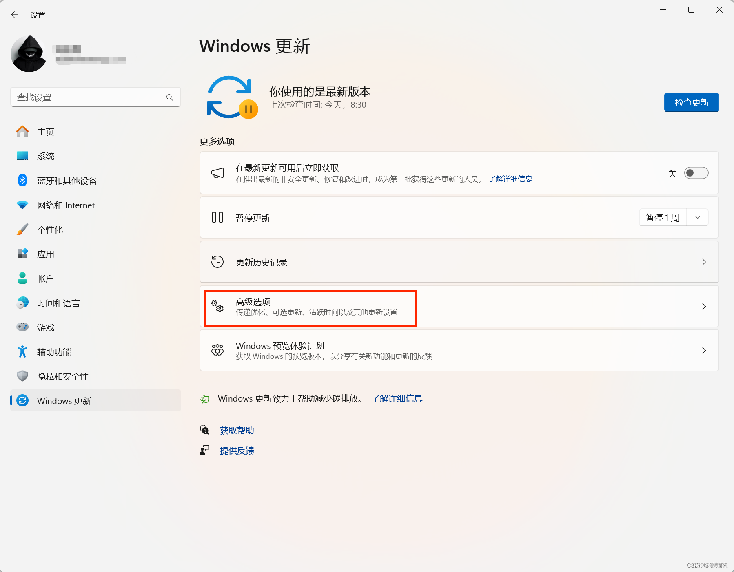The width and height of the screenshot is (734, 572).
Task: Click the paintbrush icon for 个性化
Action: coord(22,229)
